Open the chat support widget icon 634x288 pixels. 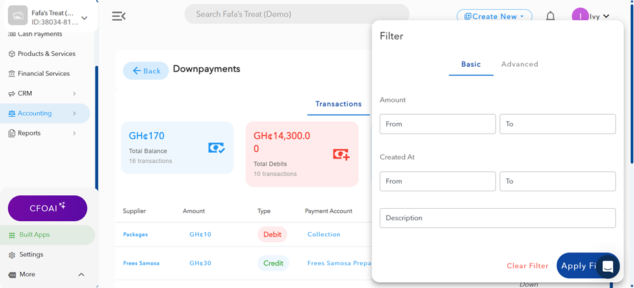[607, 266]
